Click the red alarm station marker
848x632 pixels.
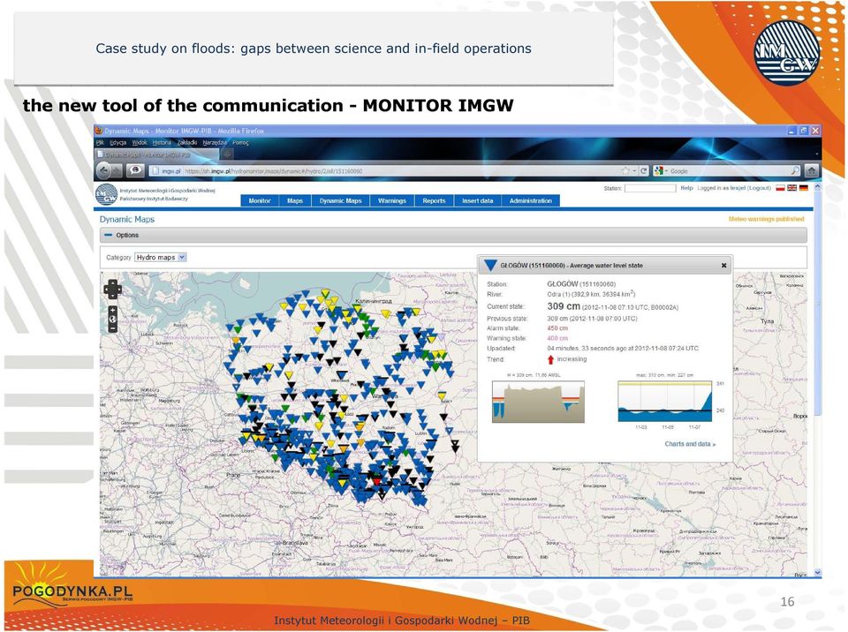click(377, 481)
